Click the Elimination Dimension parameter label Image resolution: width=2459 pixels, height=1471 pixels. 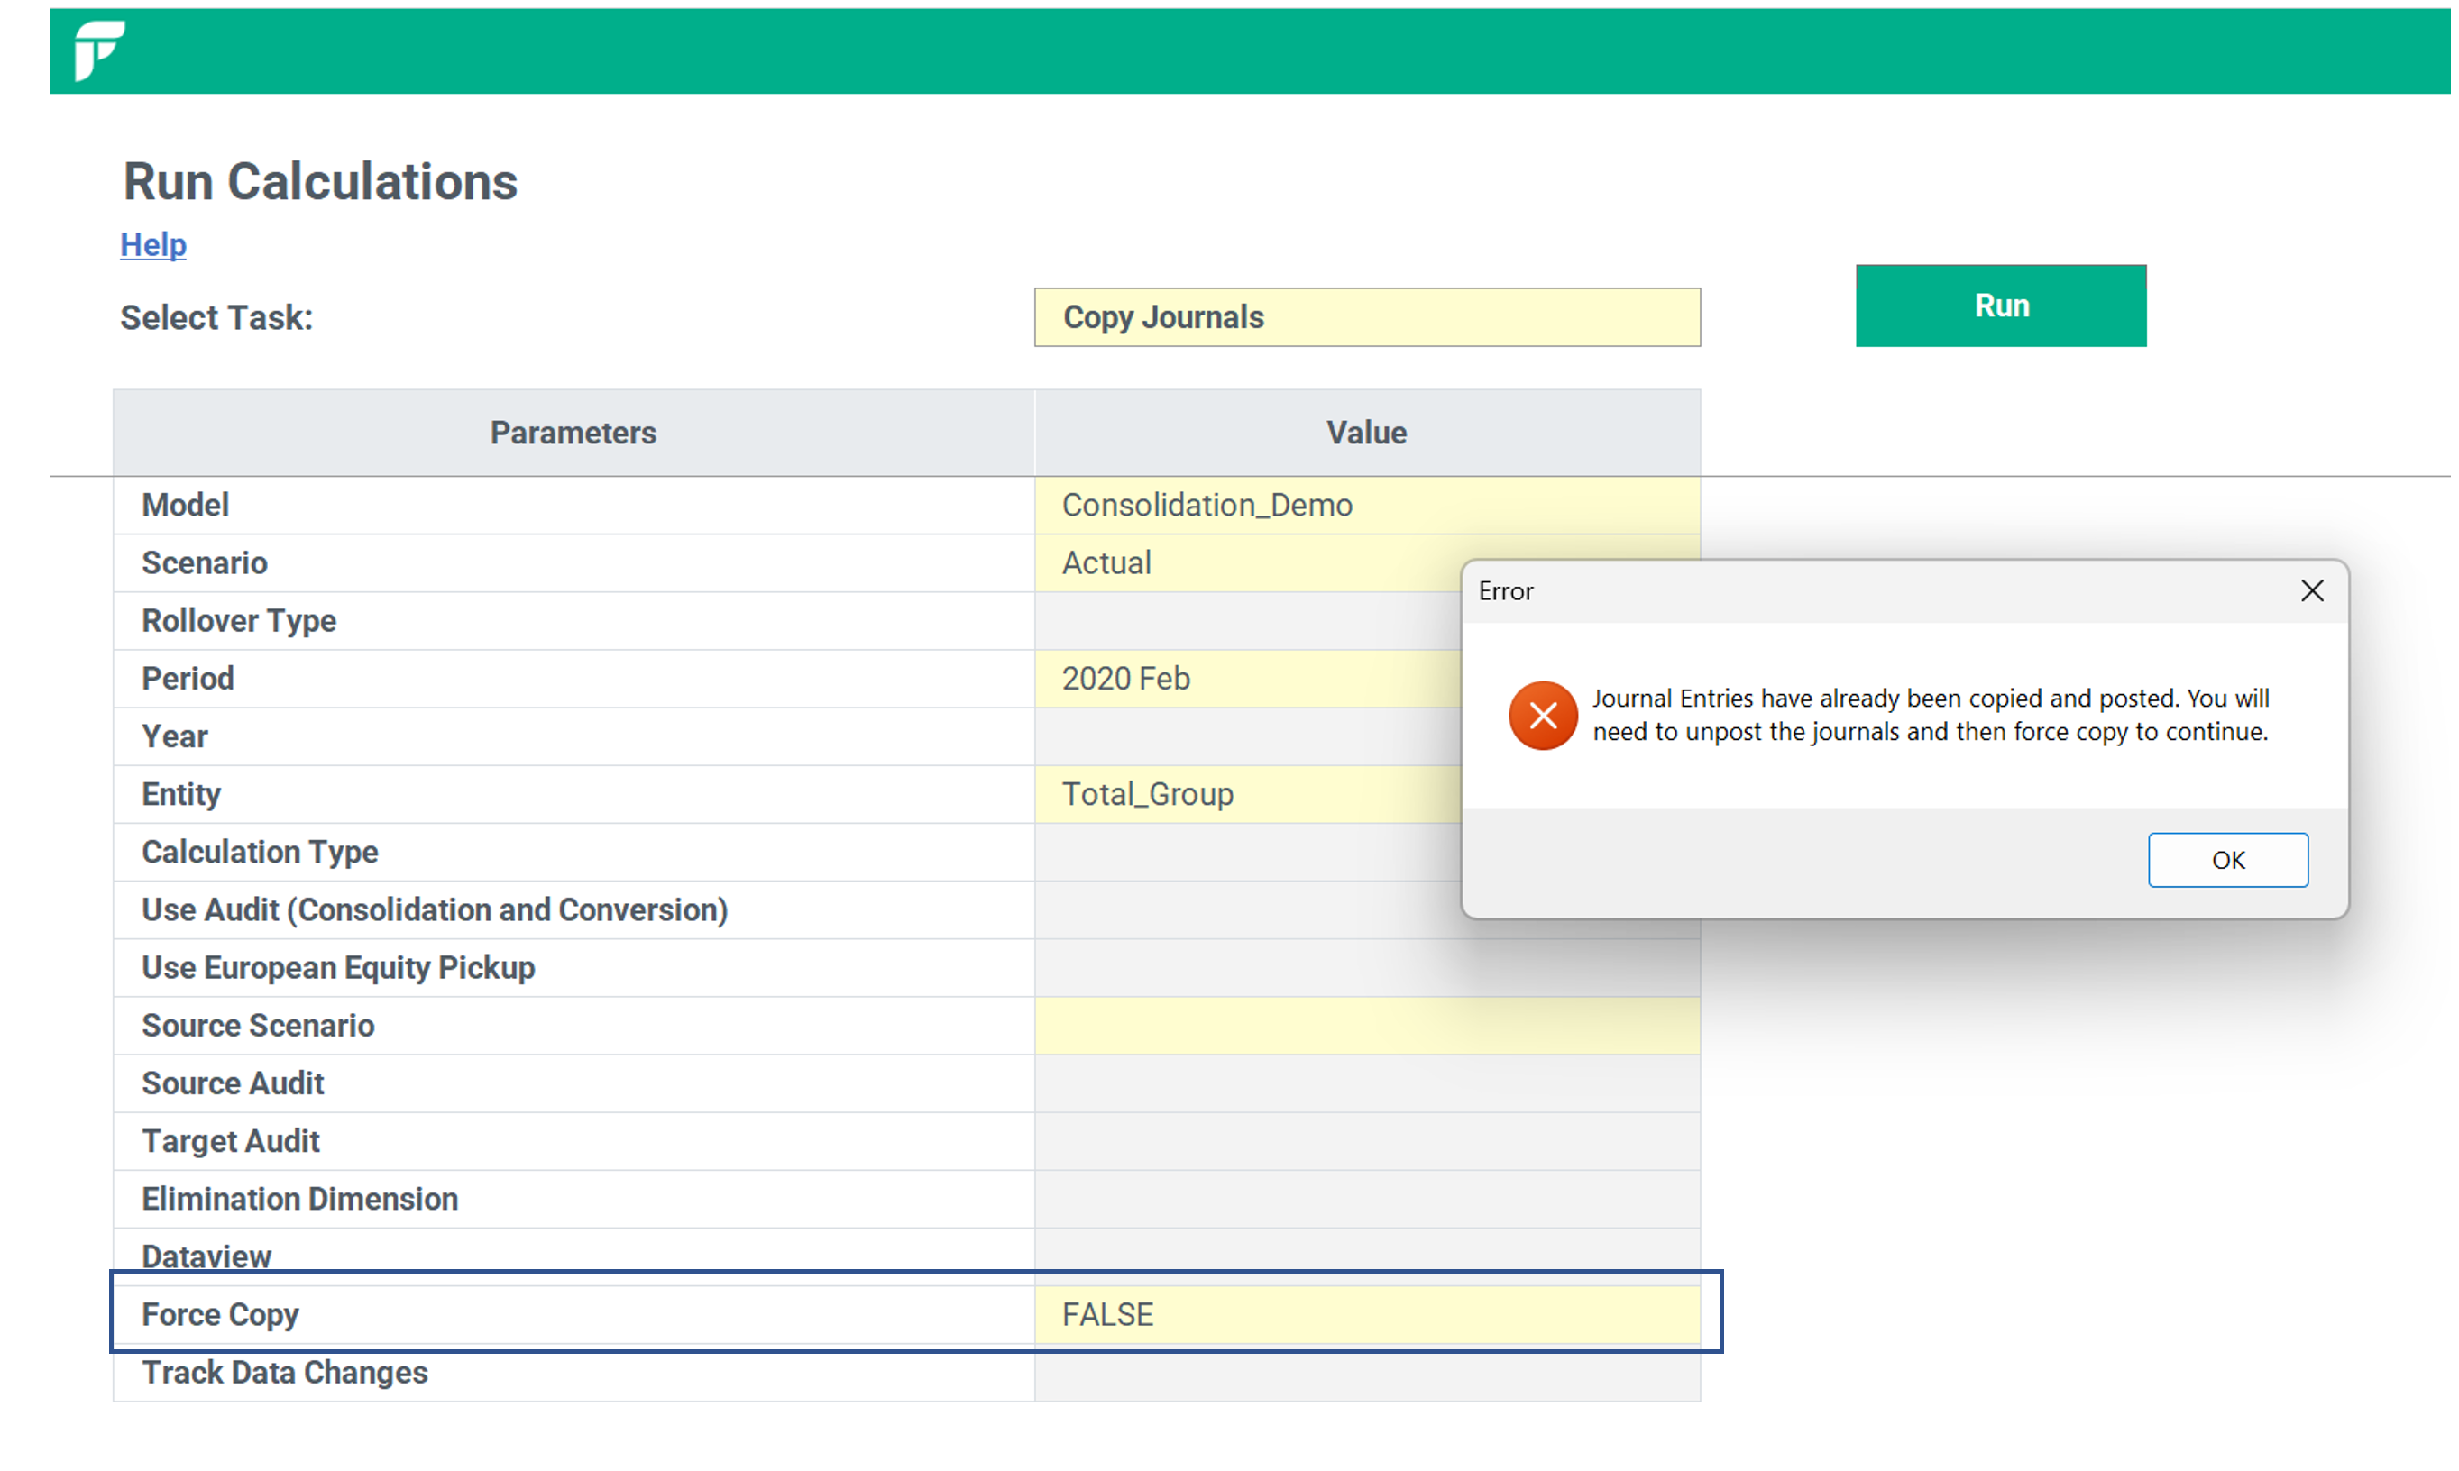(299, 1200)
